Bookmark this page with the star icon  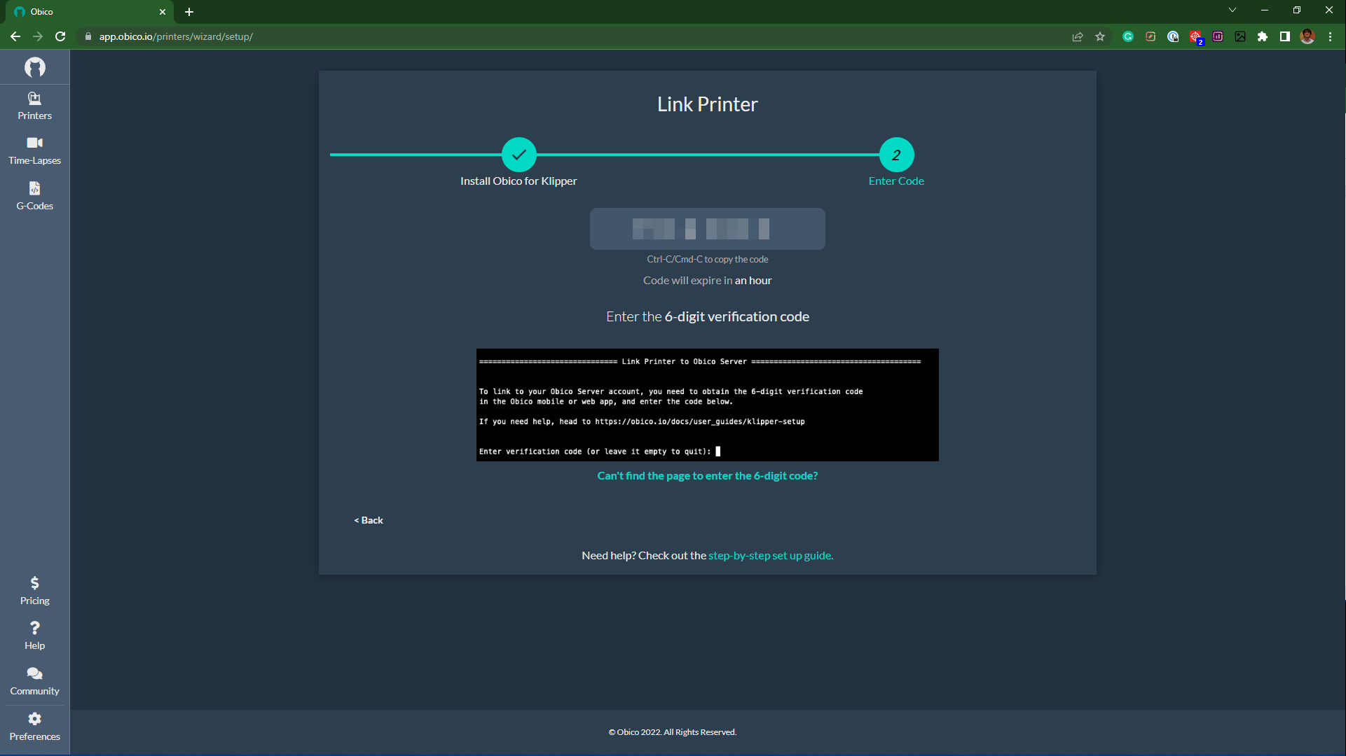[x=1100, y=36]
